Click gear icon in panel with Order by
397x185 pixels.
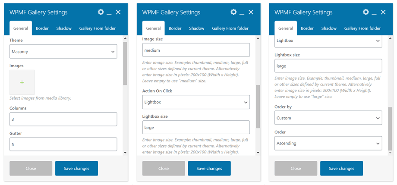(x=366, y=12)
